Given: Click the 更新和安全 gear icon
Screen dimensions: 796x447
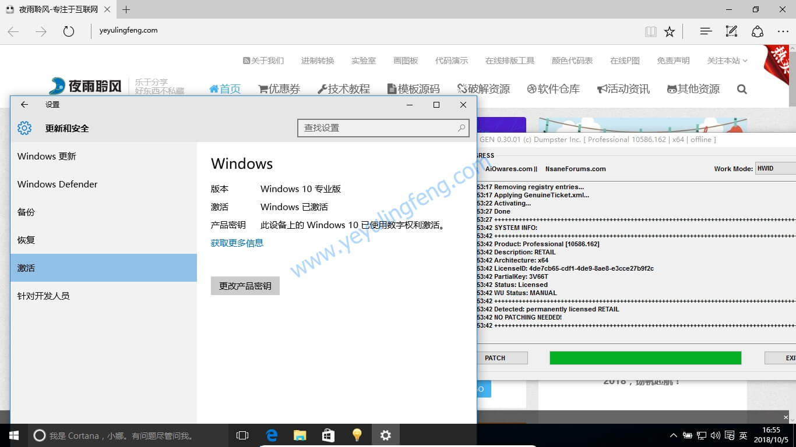Looking at the screenshot, I should (24, 128).
